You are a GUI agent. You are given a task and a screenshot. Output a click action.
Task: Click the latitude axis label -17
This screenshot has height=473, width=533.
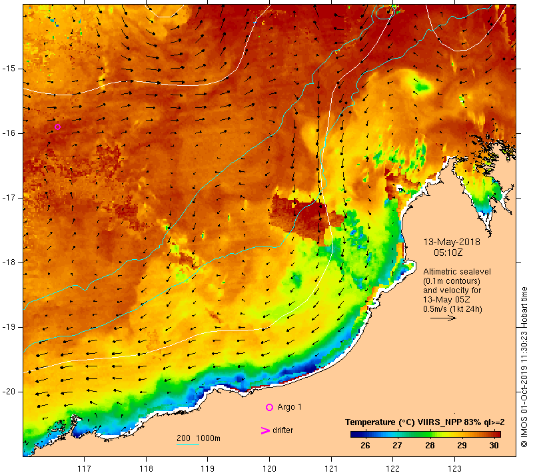[x=9, y=198]
